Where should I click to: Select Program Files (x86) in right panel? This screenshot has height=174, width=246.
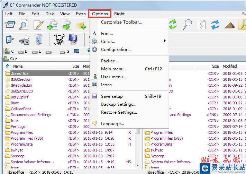click(167, 138)
